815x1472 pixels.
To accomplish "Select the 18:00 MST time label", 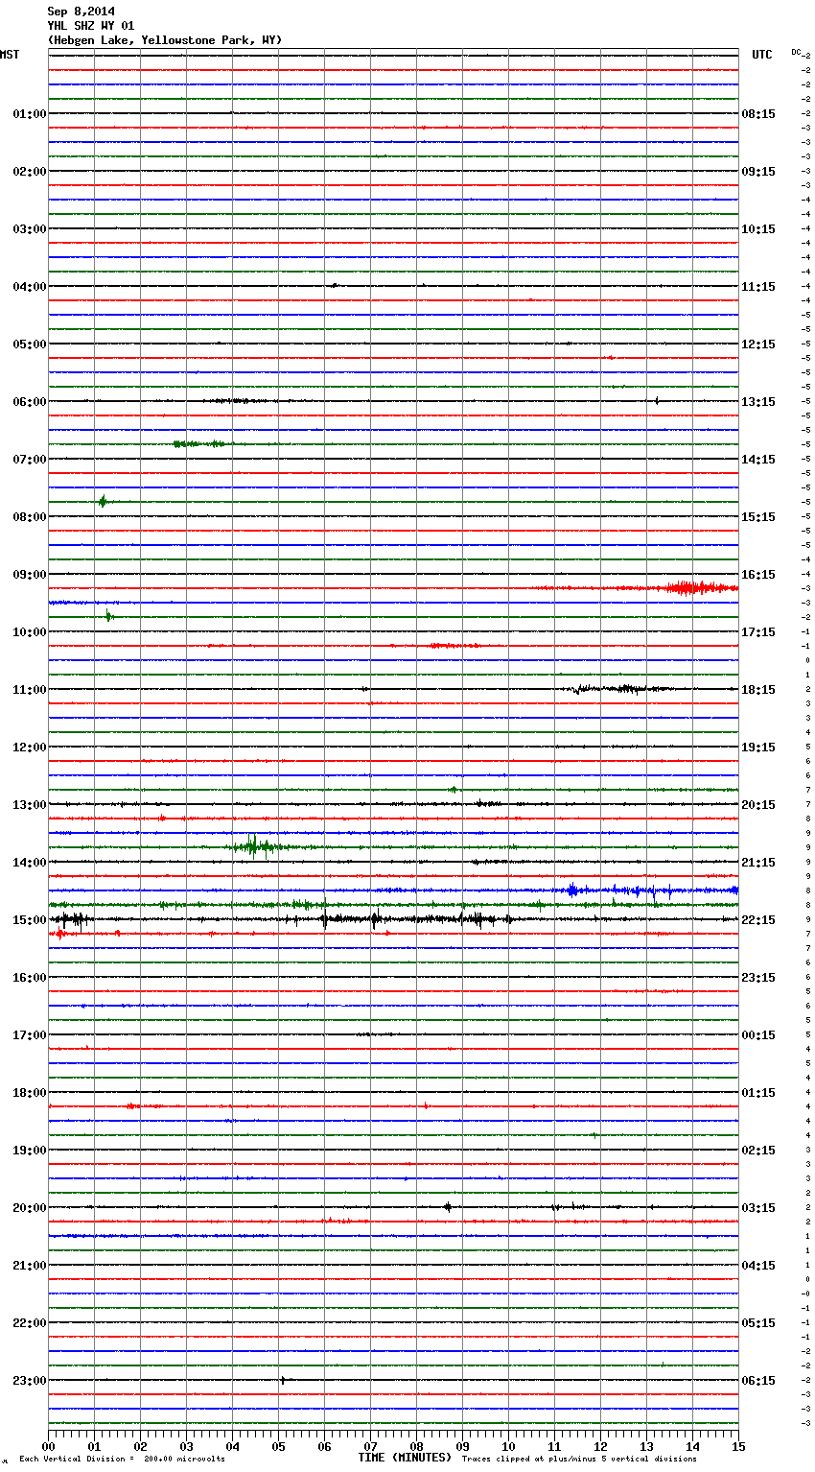I will pos(29,1093).
